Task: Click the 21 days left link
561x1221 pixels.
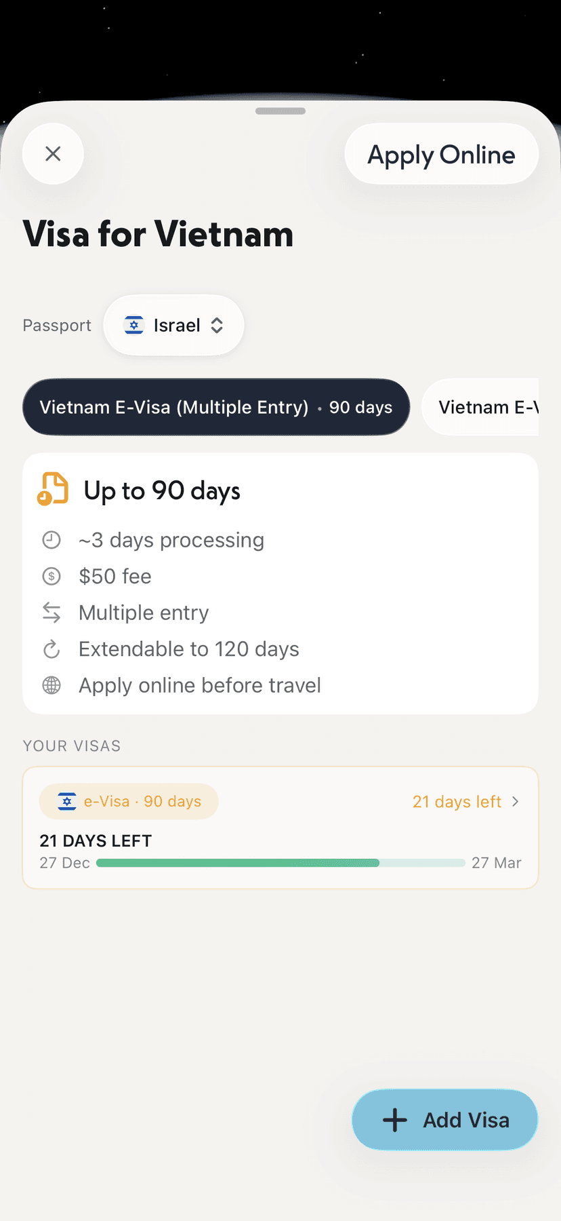Action: [x=457, y=802]
